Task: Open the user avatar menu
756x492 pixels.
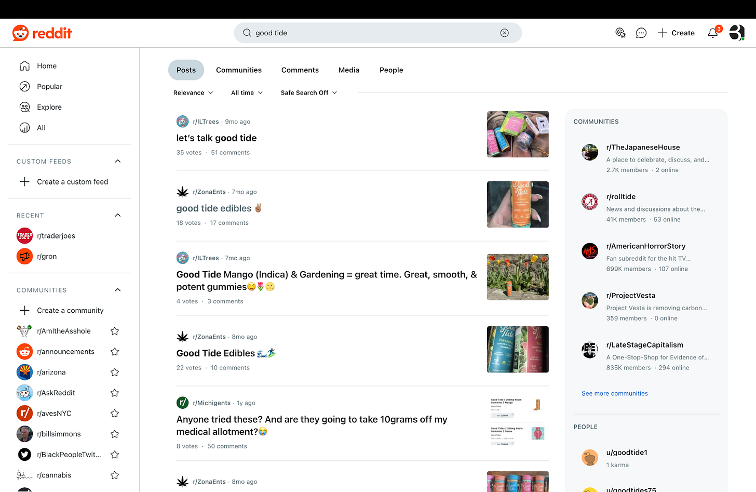Action: pos(737,33)
